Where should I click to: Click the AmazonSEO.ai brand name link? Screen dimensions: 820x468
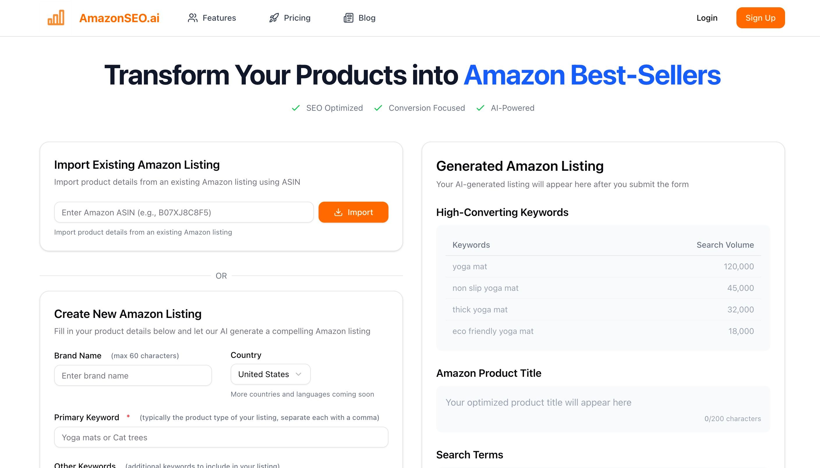(x=119, y=18)
